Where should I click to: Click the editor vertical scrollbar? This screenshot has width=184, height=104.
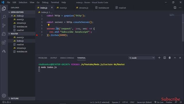tap(183, 27)
